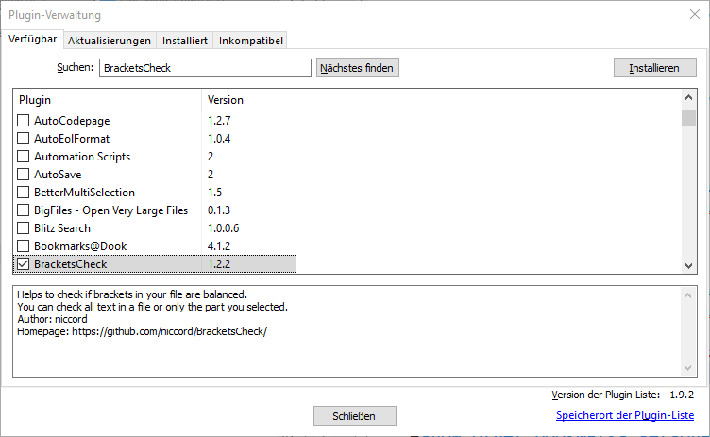Screen dimensions: 710x437
Task: Open the Aktualisierungen tab
Action: pos(110,41)
